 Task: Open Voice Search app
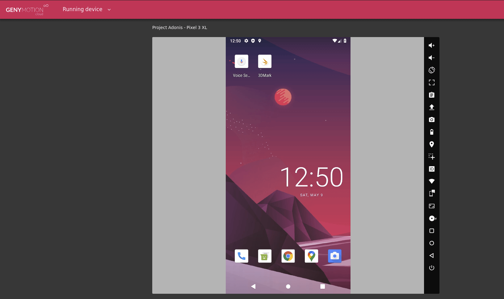[241, 61]
